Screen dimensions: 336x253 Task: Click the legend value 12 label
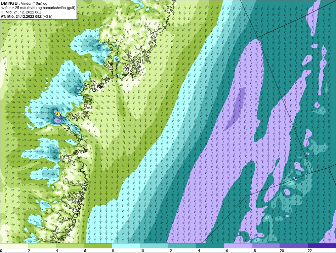170,251
